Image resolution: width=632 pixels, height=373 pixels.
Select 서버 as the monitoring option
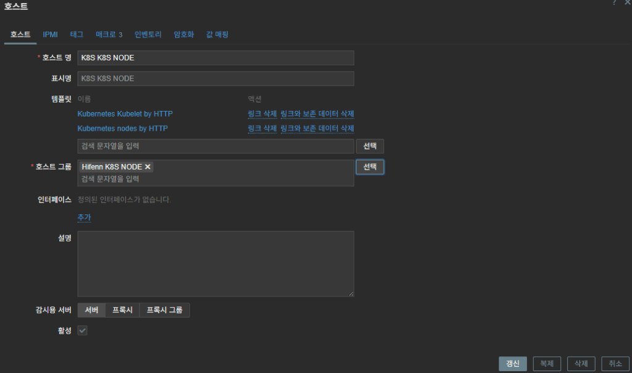(91, 310)
